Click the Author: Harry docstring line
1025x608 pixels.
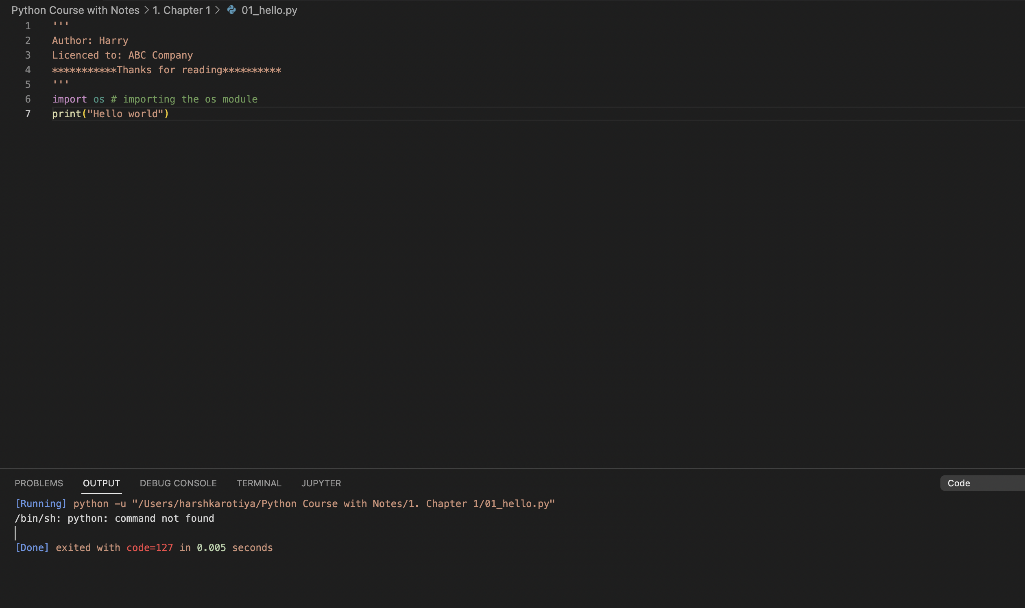tap(89, 40)
